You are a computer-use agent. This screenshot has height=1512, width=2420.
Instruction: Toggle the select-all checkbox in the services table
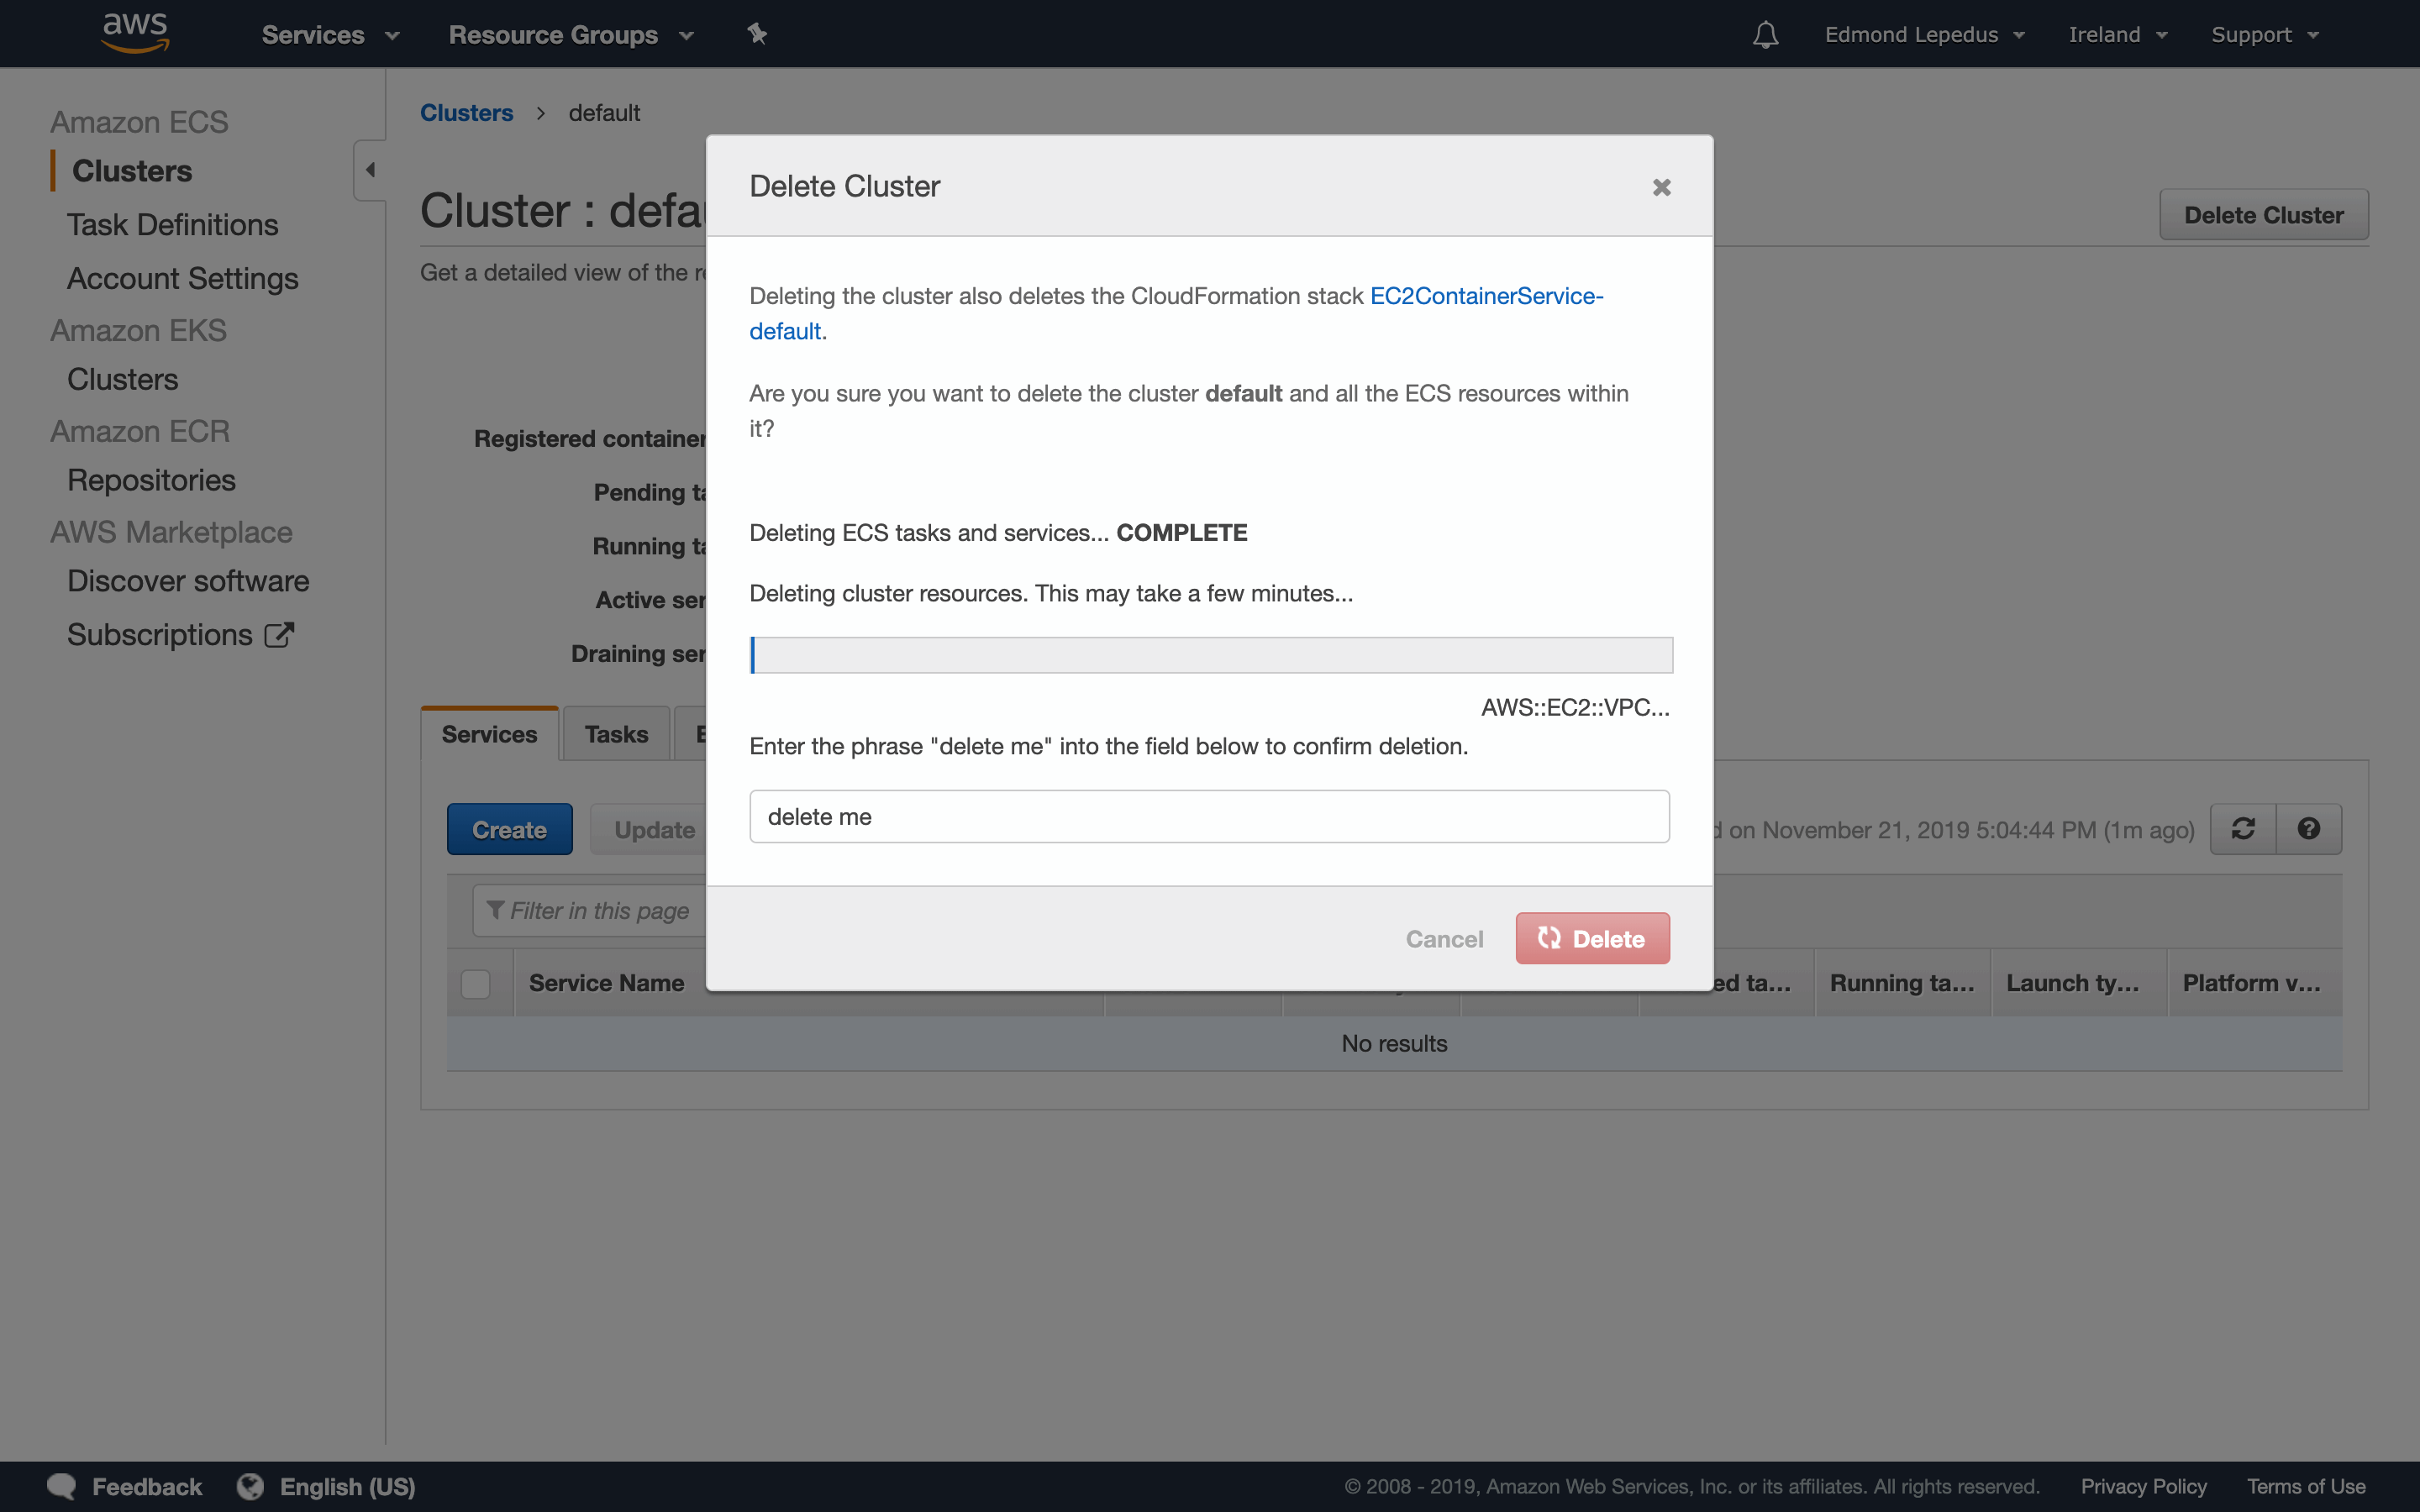[x=476, y=983]
